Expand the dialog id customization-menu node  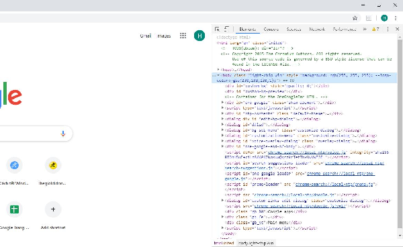tap(222, 136)
